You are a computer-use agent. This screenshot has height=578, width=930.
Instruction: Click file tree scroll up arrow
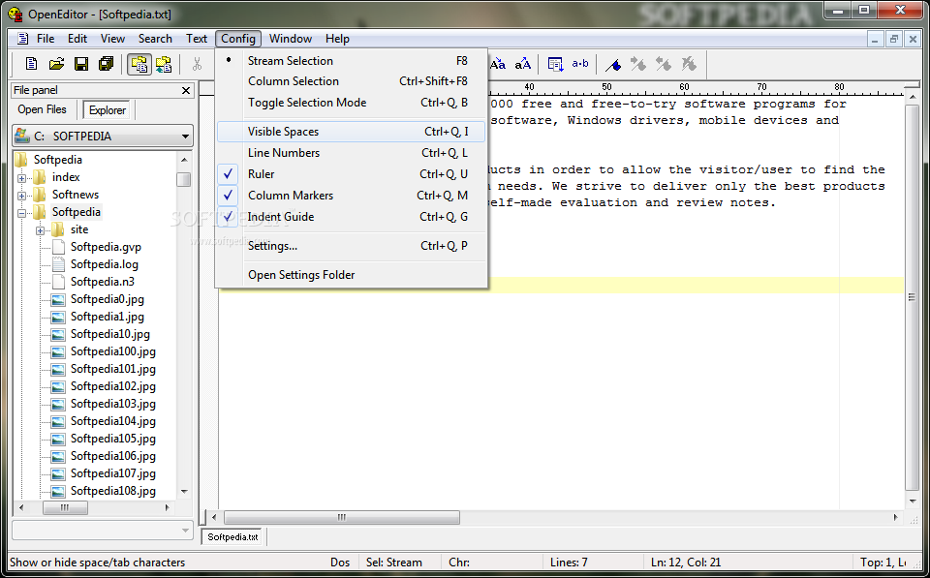(x=184, y=160)
